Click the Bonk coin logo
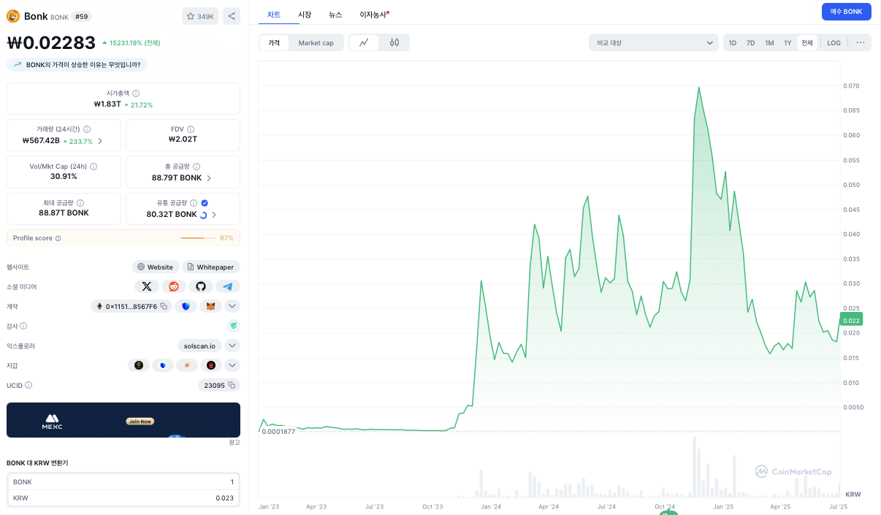The image size is (881, 515). pyautogui.click(x=13, y=16)
